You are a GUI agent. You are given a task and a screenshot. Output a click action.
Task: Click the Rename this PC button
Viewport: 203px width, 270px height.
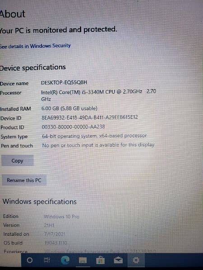pyautogui.click(x=24, y=180)
